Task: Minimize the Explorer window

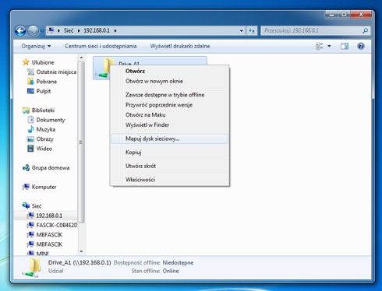Action: click(332, 15)
